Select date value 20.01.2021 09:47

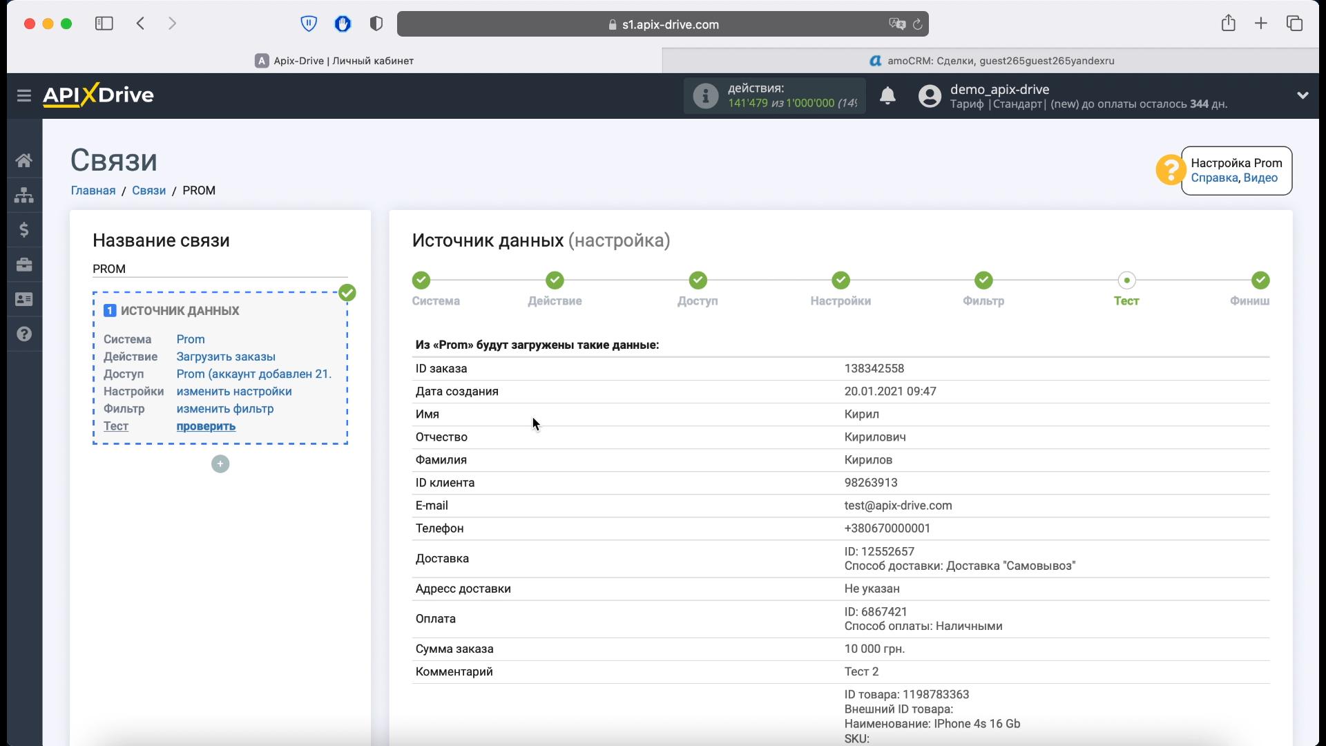tap(890, 392)
